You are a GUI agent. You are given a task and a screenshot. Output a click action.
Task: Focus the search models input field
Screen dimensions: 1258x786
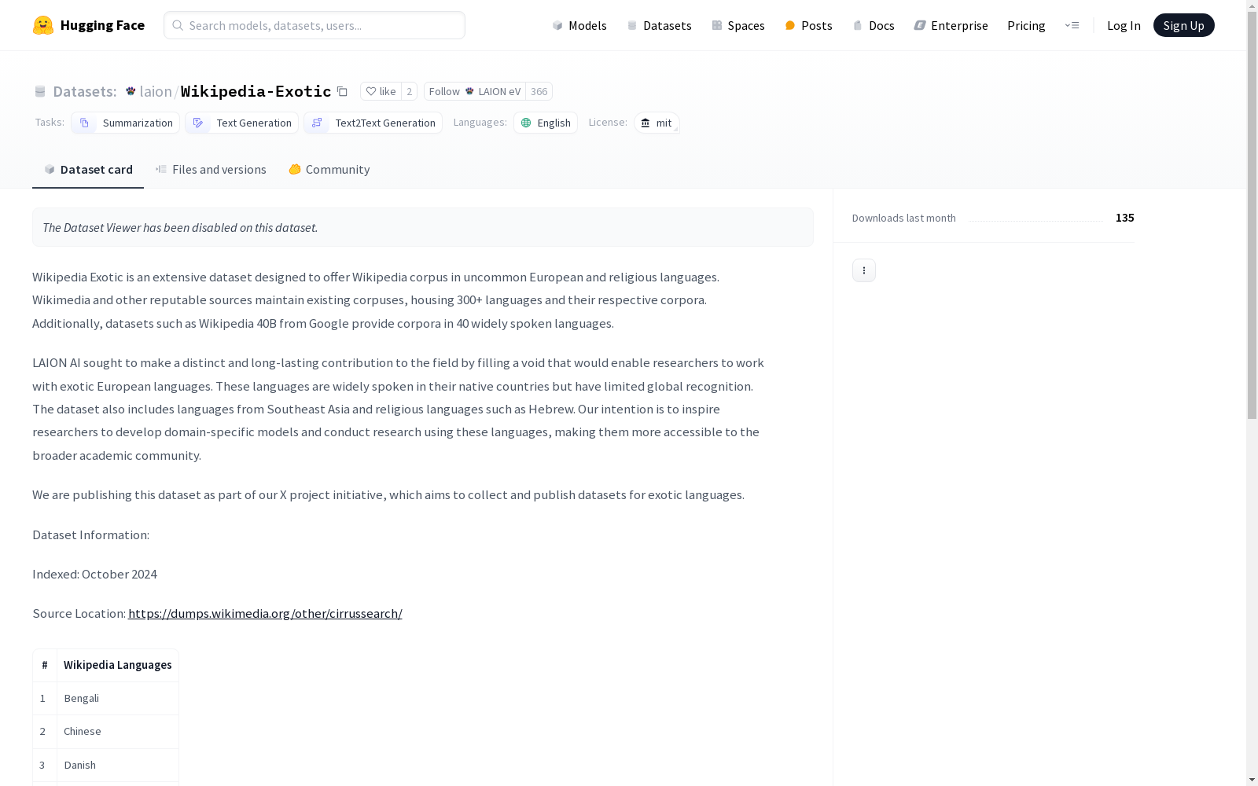click(x=314, y=25)
